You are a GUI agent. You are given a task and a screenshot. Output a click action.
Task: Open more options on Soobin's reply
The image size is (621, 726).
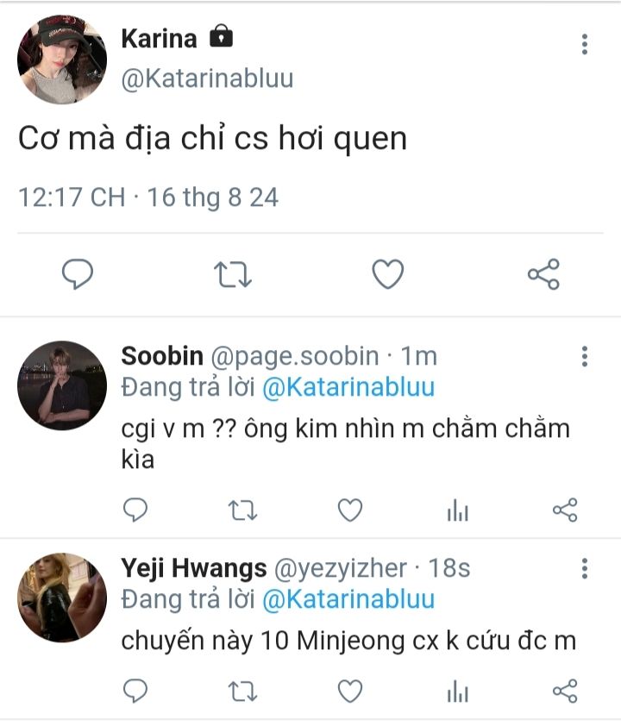point(585,356)
